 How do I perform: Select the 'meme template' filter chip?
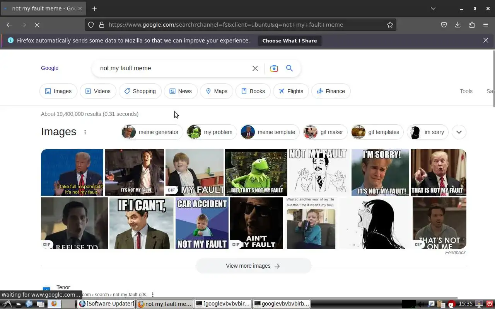(x=270, y=132)
